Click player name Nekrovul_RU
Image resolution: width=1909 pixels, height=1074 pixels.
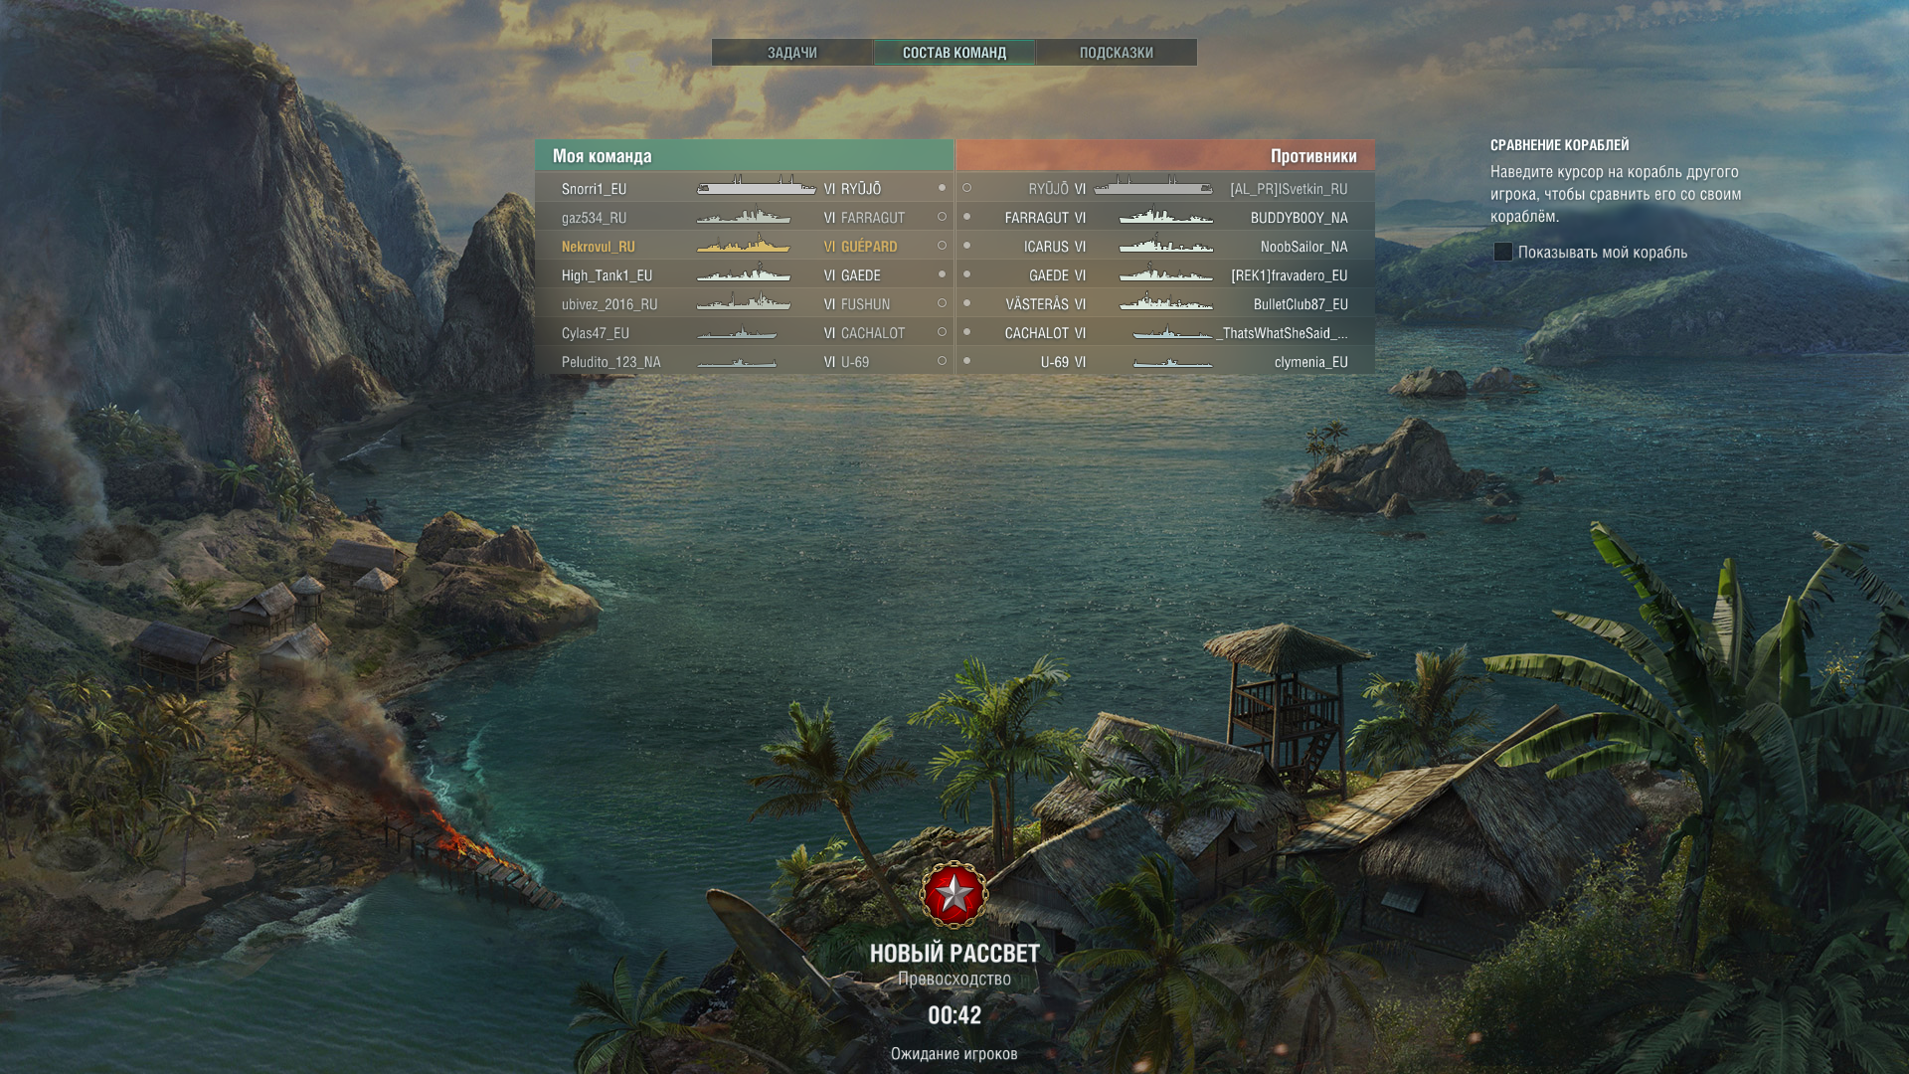tap(598, 247)
